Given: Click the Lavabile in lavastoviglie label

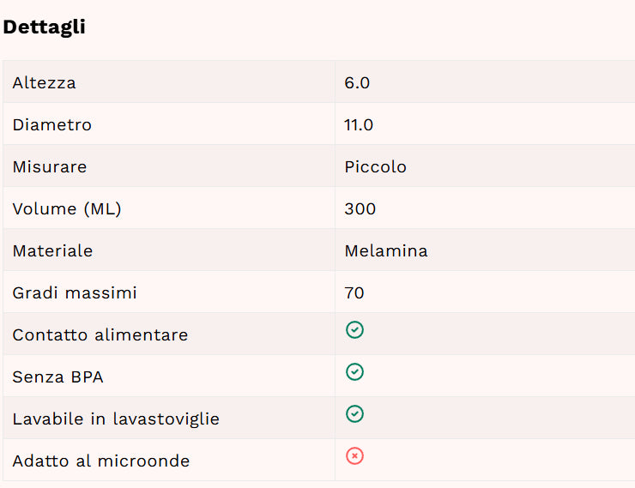Looking at the screenshot, I should [x=116, y=419].
